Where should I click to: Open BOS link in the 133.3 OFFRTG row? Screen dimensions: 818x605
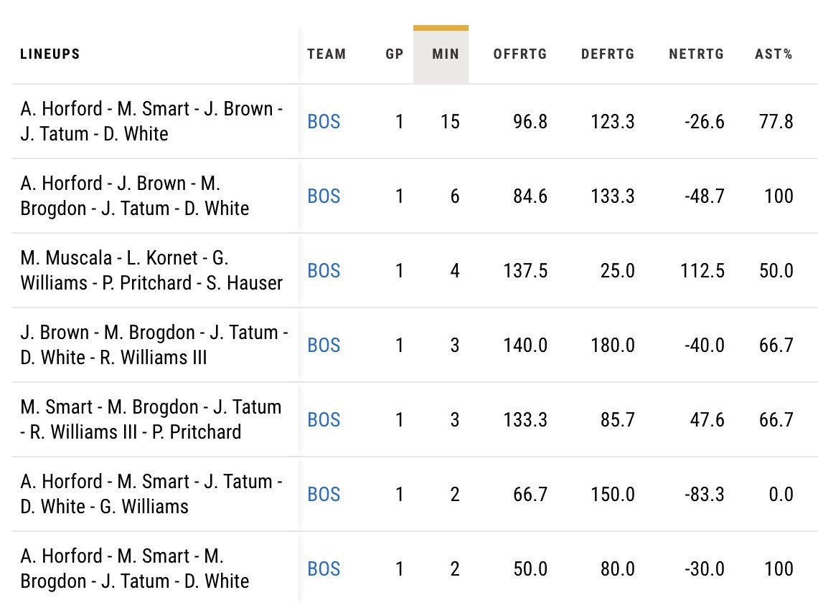point(324,420)
